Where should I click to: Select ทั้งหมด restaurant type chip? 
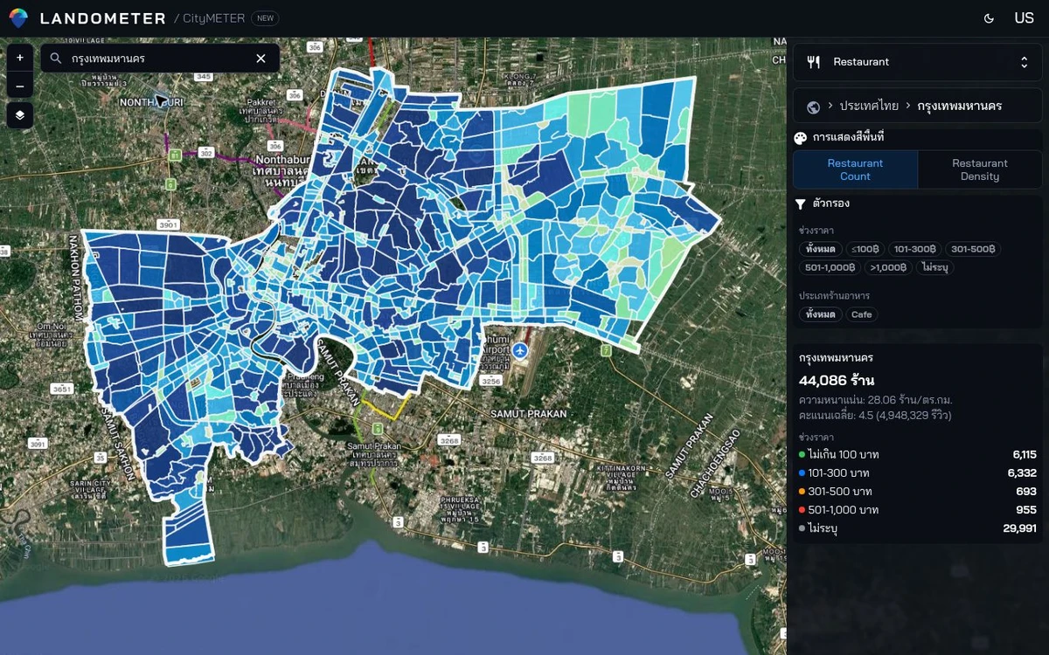click(821, 314)
